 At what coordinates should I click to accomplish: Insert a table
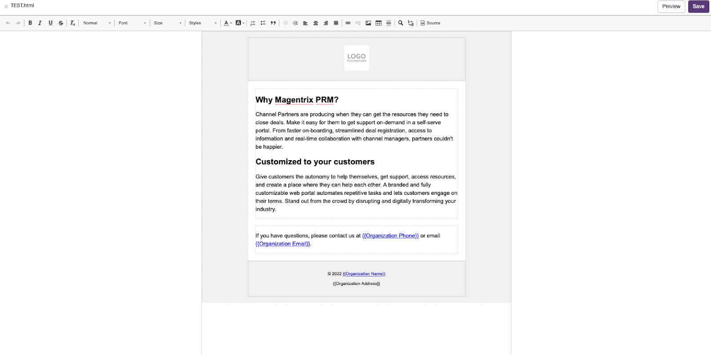tap(379, 23)
